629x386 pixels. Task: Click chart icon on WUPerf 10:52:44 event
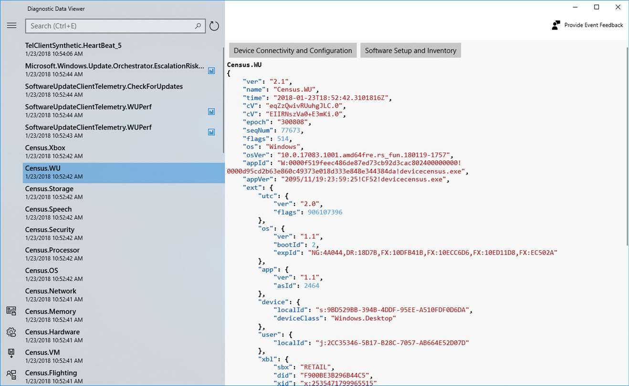(211, 112)
